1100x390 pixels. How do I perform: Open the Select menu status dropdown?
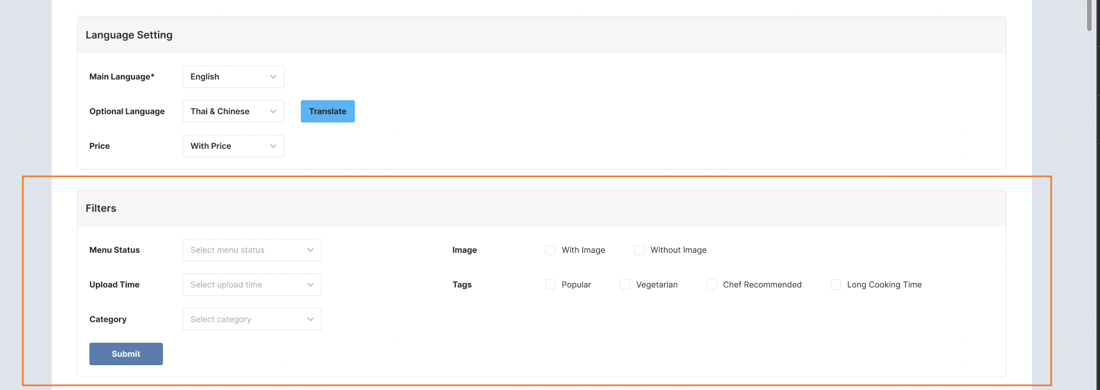coord(252,250)
